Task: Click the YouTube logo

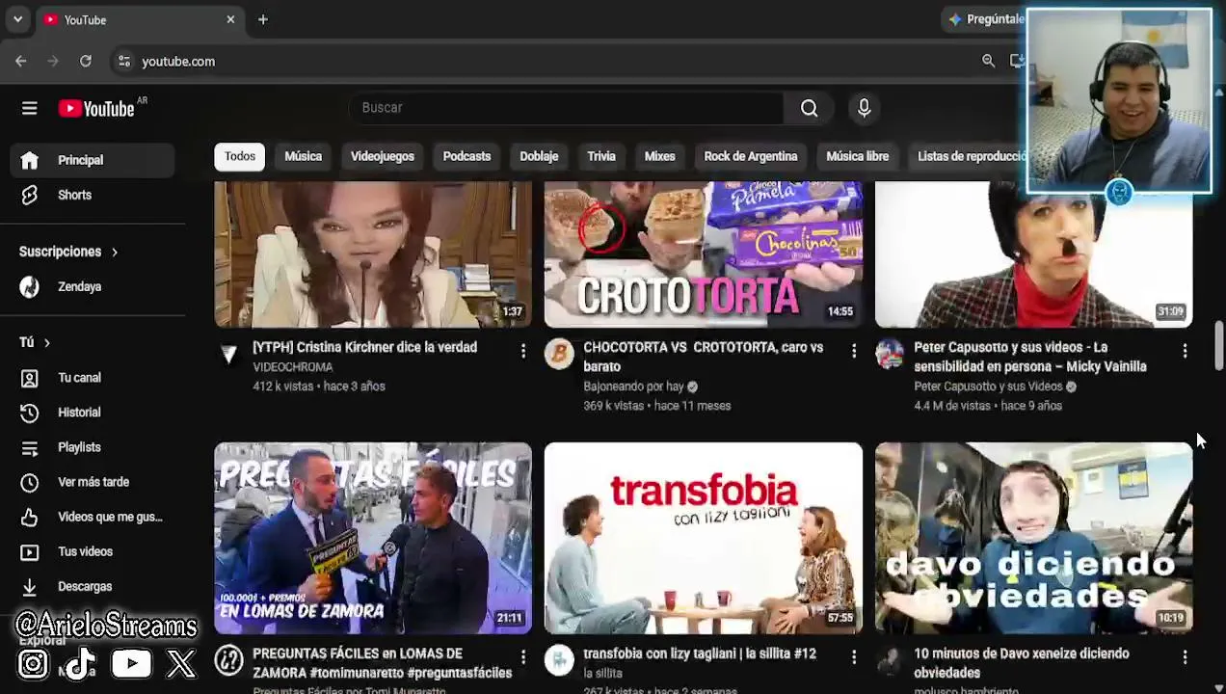Action: [96, 108]
